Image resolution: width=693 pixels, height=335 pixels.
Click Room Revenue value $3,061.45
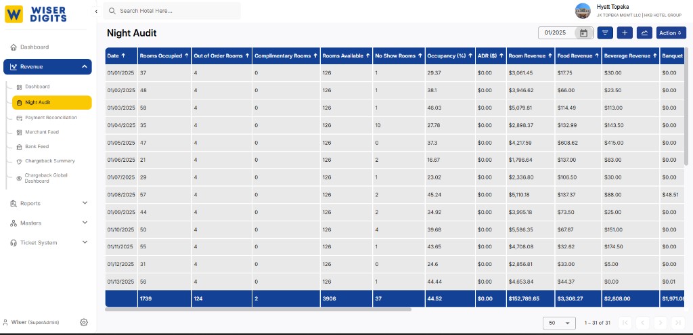520,73
